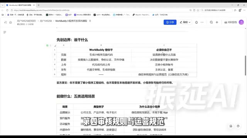The image size is (247, 138).
Task: Open breadcrumb 用户545258的知识库
Action: (27, 21)
